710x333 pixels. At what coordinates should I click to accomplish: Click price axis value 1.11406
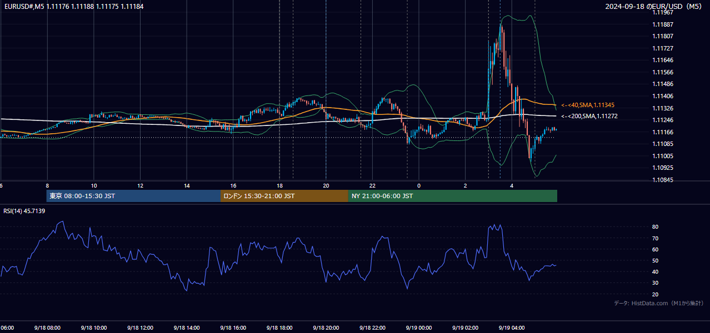tap(663, 96)
